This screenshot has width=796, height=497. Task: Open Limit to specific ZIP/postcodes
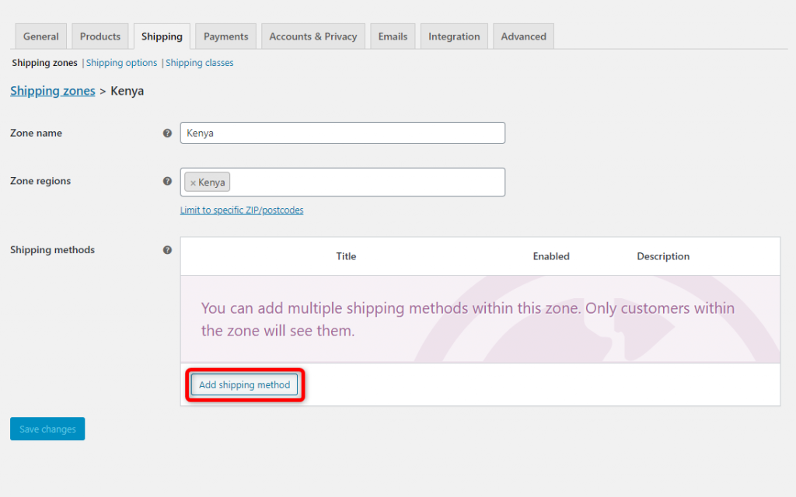click(242, 210)
